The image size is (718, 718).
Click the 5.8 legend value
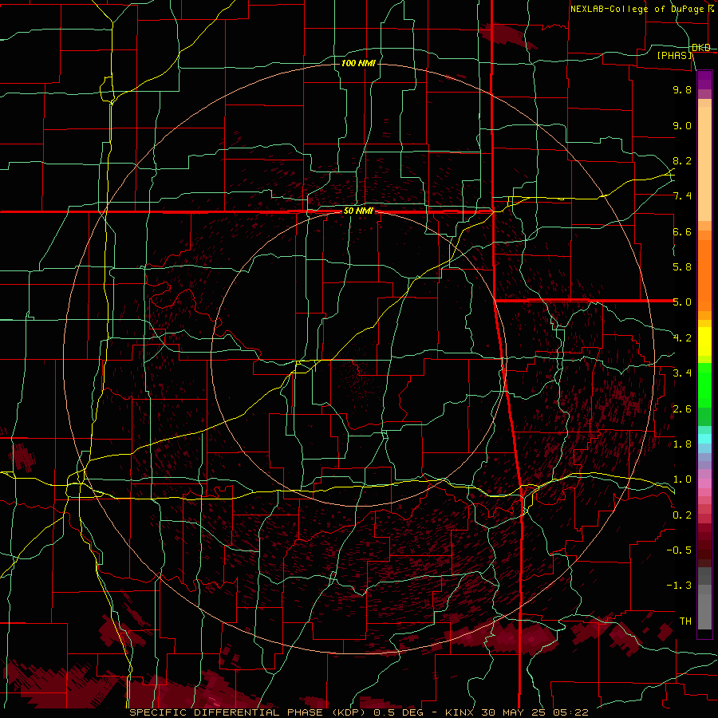(x=682, y=267)
